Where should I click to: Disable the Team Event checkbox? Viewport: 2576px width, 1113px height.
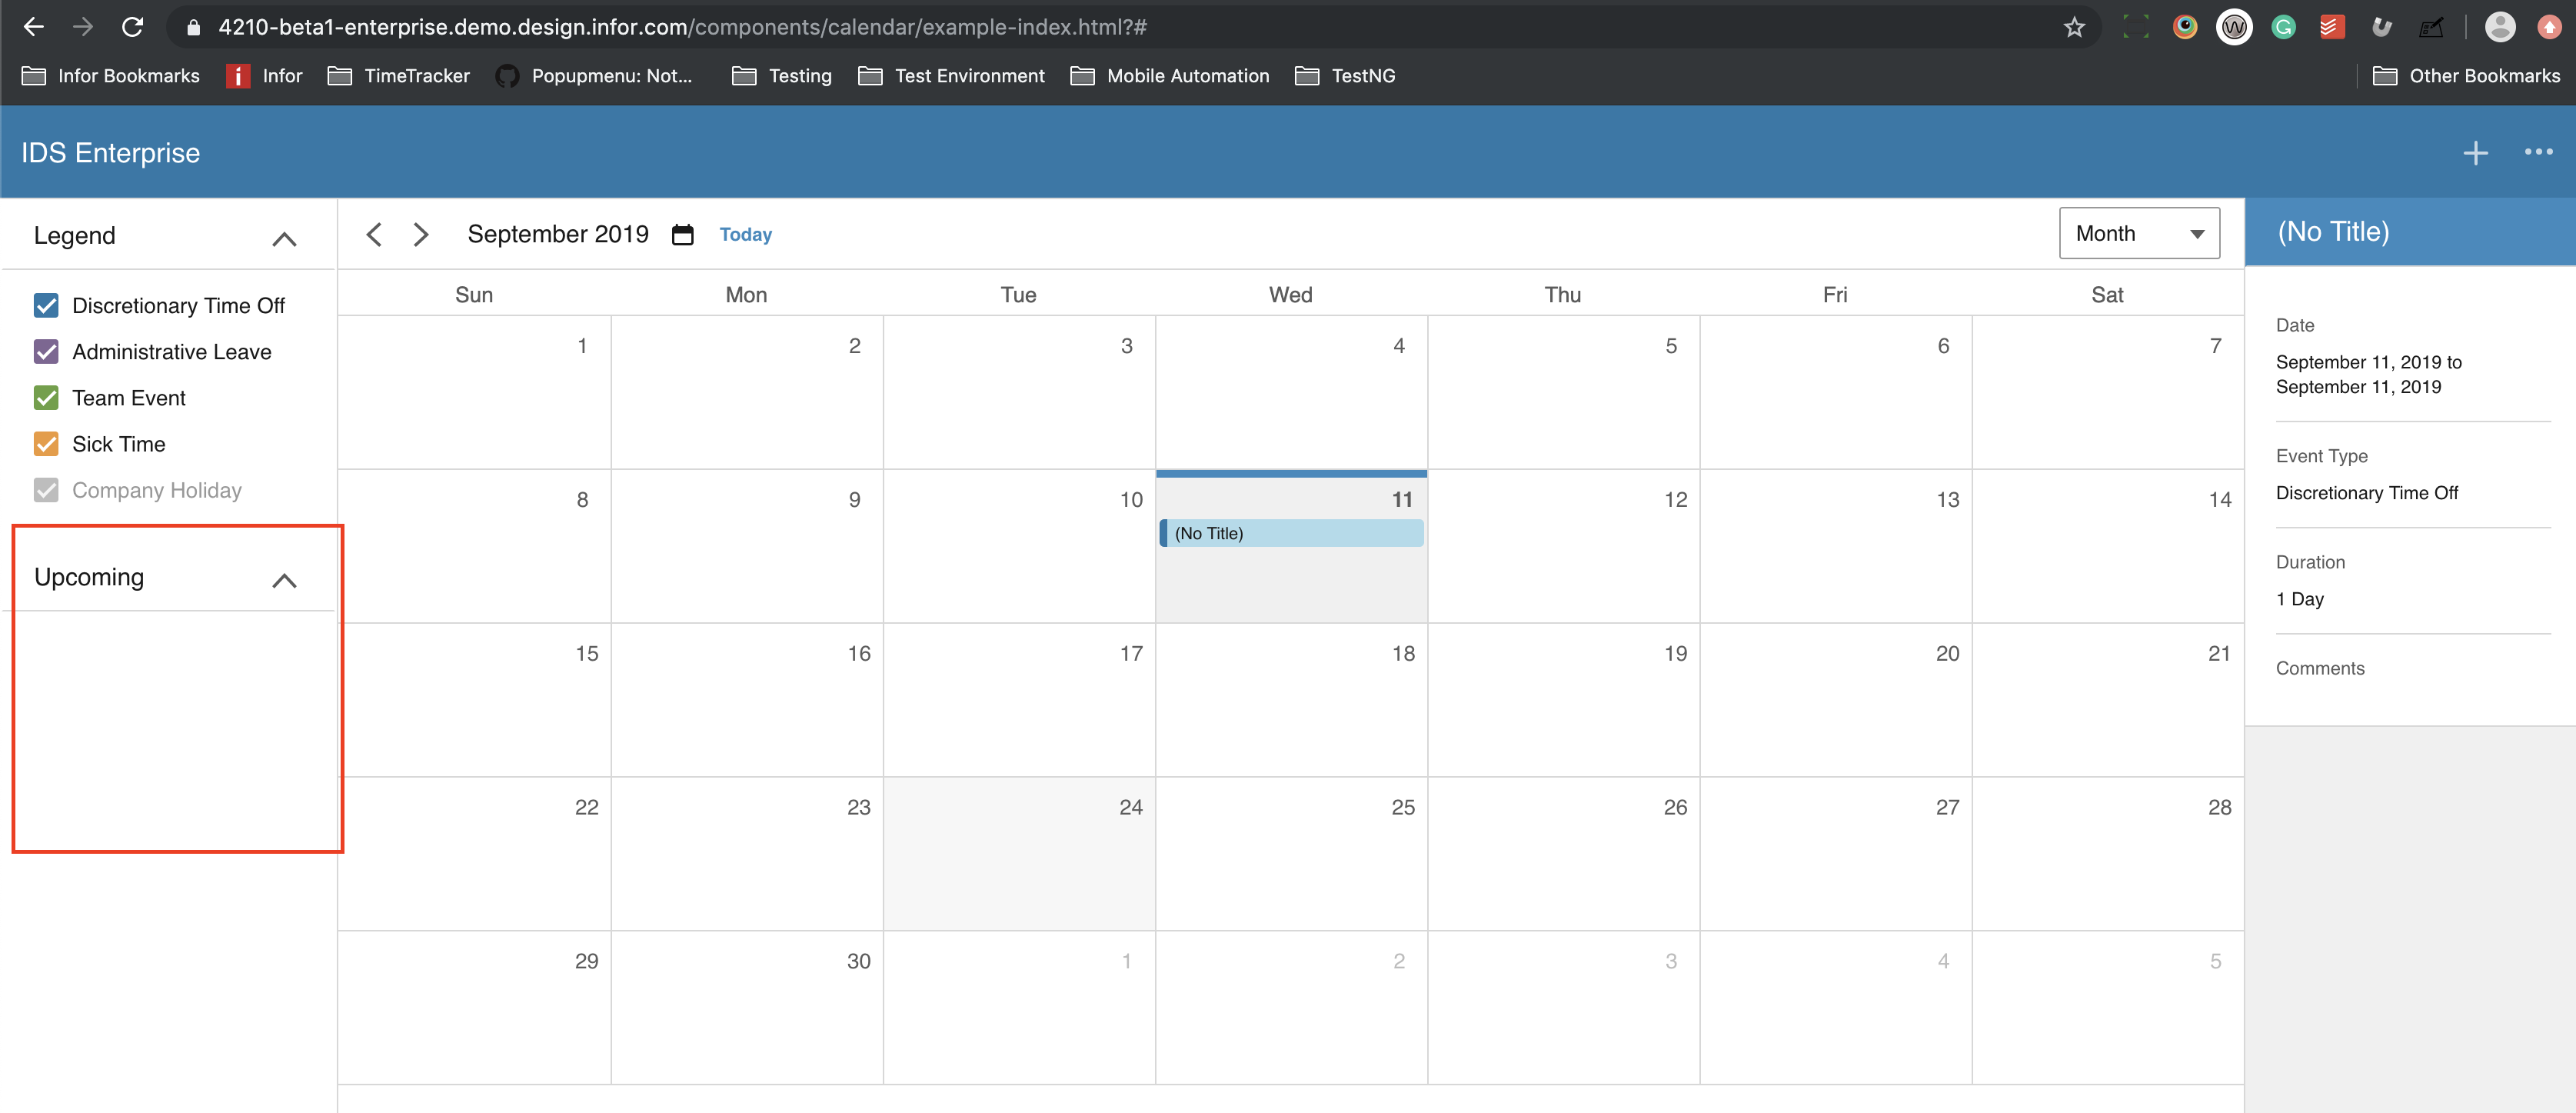coord(46,397)
